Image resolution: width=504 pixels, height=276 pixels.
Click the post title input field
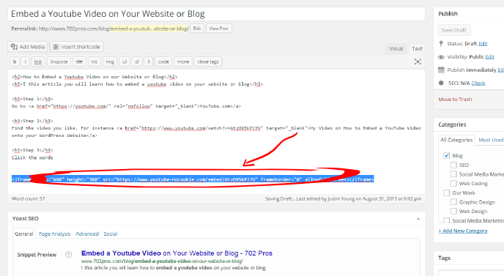[216, 14]
